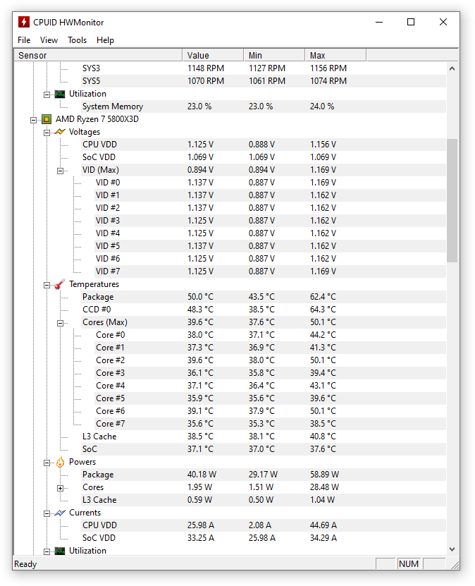This screenshot has height=586, width=475.
Task: Click the Value column header
Action: click(213, 55)
